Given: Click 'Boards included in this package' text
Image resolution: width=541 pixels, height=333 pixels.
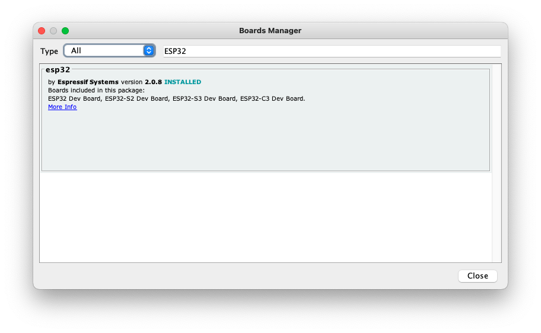Looking at the screenshot, I should (x=96, y=90).
